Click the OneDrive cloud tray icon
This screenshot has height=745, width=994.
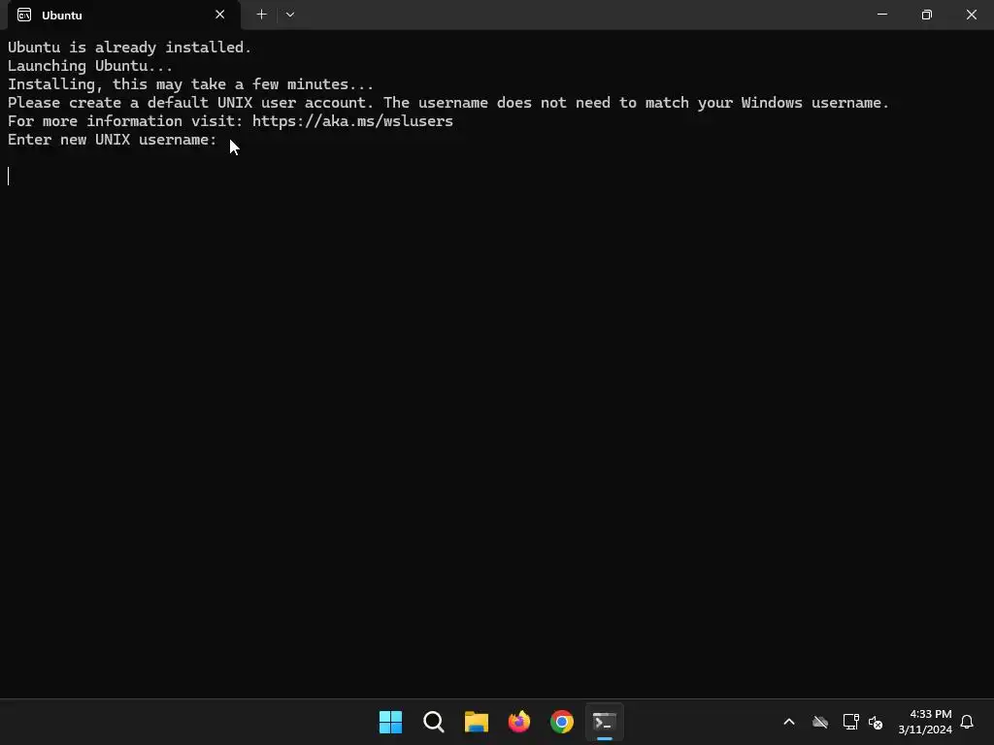click(820, 722)
